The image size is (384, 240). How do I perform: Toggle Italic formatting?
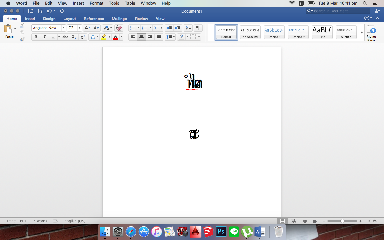44,37
